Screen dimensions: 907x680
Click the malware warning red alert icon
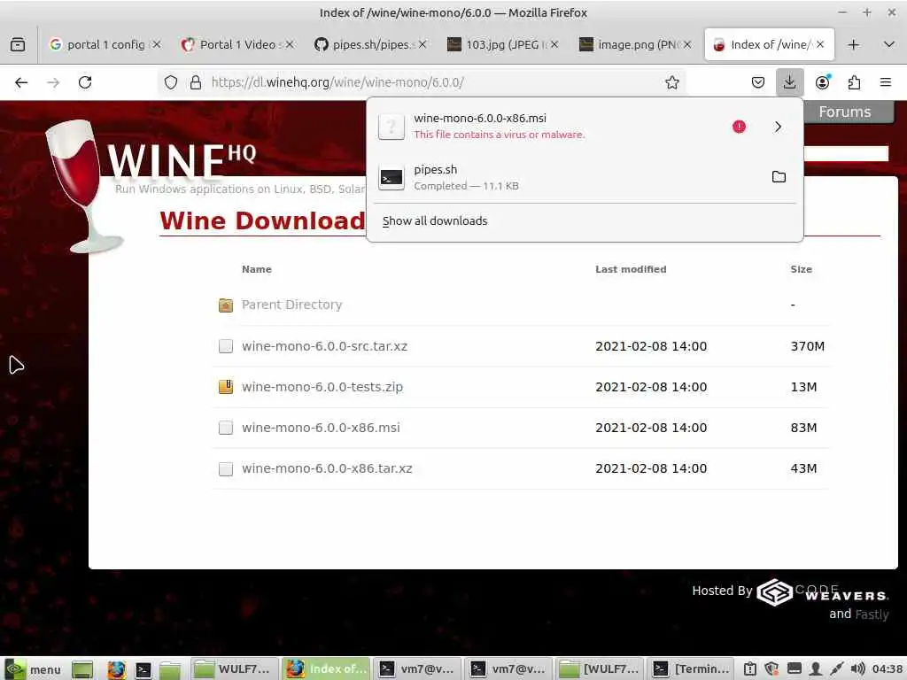739,127
